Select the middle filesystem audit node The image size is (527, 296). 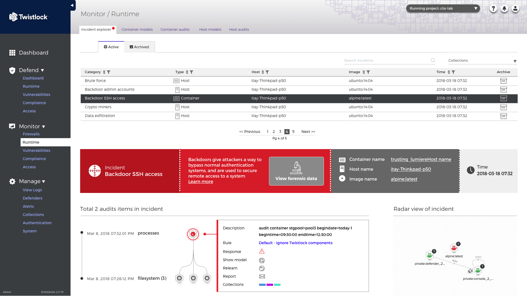tap(193, 278)
